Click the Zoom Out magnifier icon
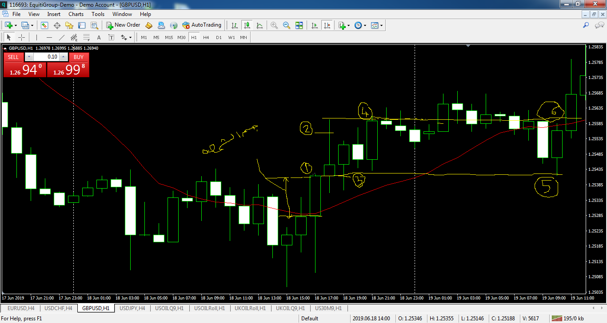Screen dimensions: 607x323 tap(287, 25)
